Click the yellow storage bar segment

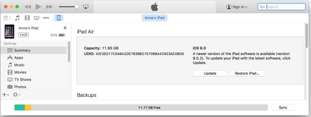point(28,107)
